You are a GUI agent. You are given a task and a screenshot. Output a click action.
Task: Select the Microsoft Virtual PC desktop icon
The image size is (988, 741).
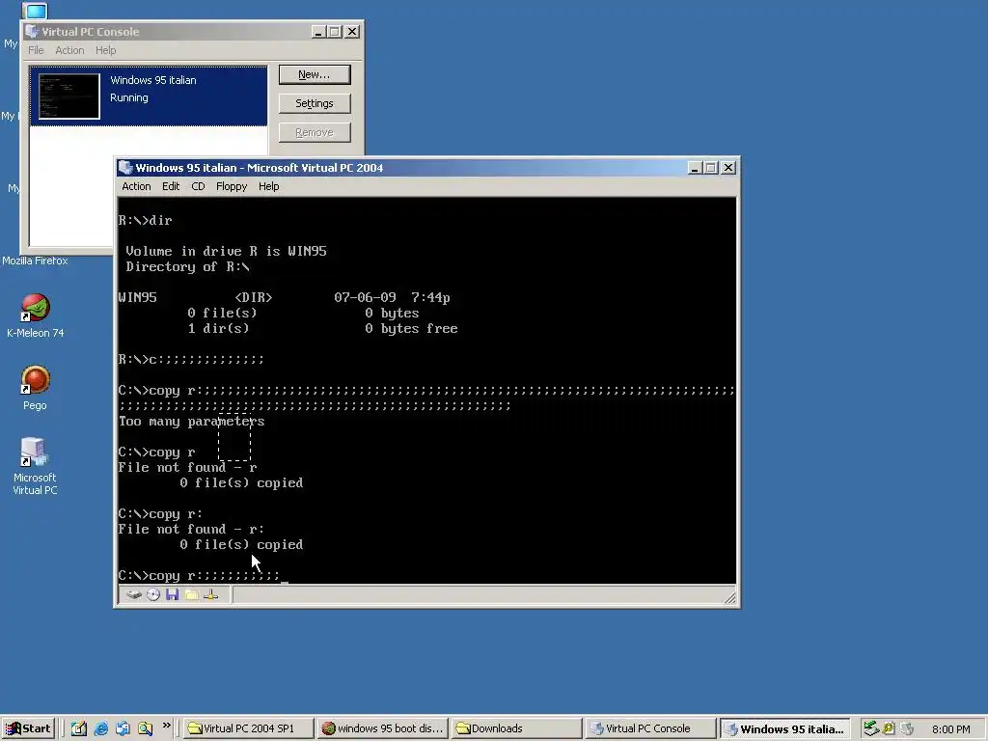[35, 466]
